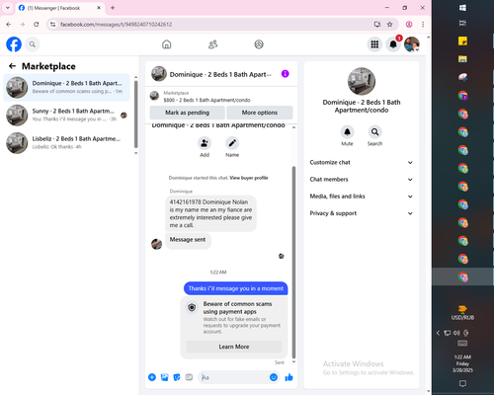Open more actions plus icon in composer
Screen dimensions: 494x395
coord(152,377)
